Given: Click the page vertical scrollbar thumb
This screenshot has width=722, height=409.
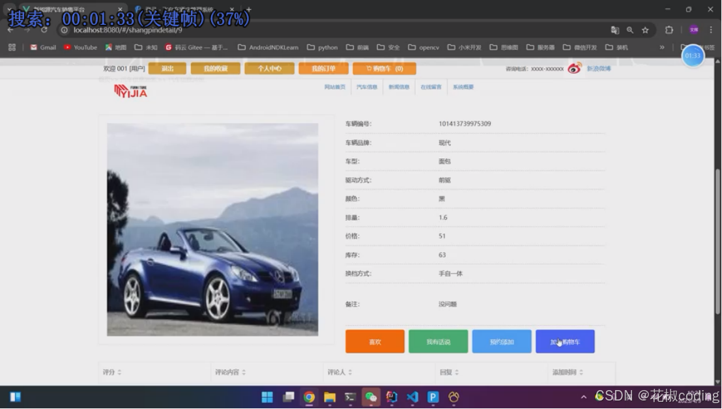Looking at the screenshot, I should pos(717,242).
